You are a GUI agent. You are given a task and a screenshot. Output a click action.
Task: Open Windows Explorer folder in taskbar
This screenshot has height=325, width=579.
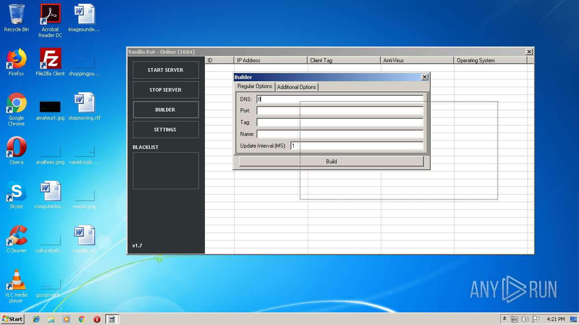click(51, 319)
